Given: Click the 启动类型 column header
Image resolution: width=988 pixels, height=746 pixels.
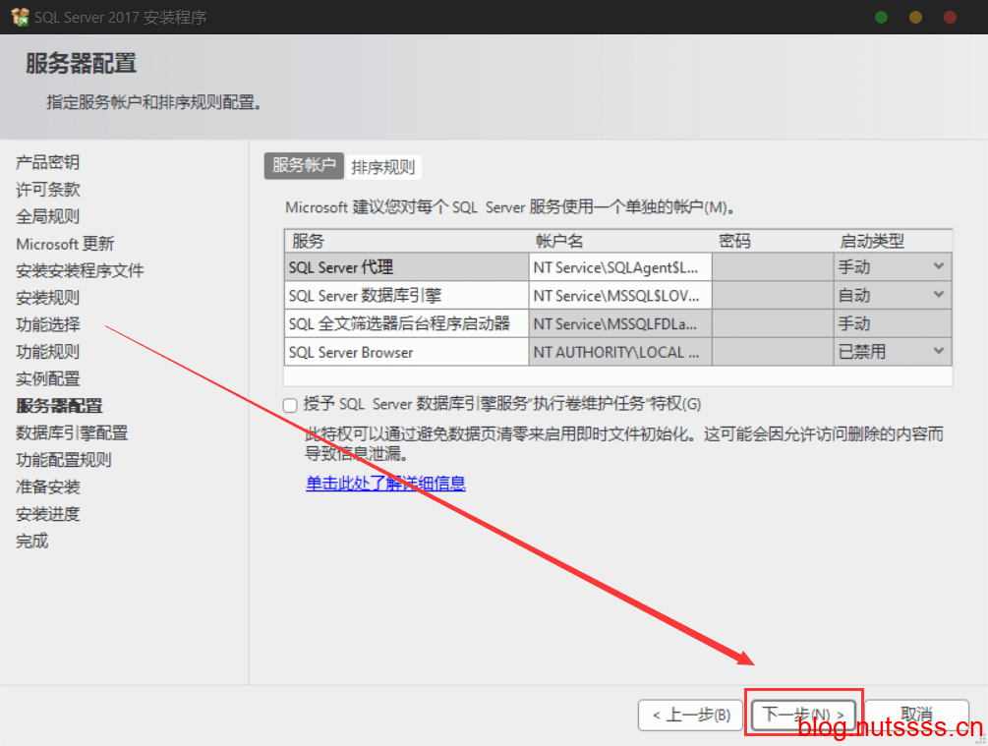Looking at the screenshot, I should pos(893,241).
